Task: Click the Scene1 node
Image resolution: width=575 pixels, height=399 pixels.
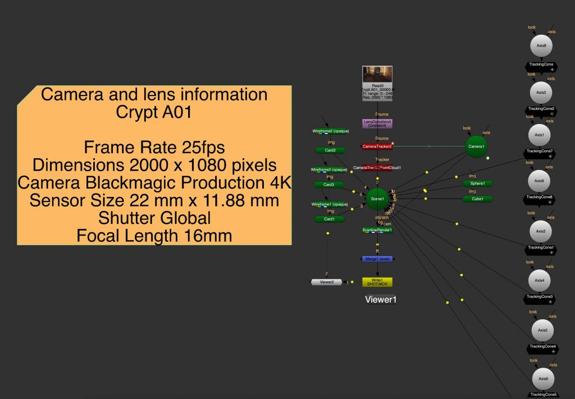Action: click(377, 199)
